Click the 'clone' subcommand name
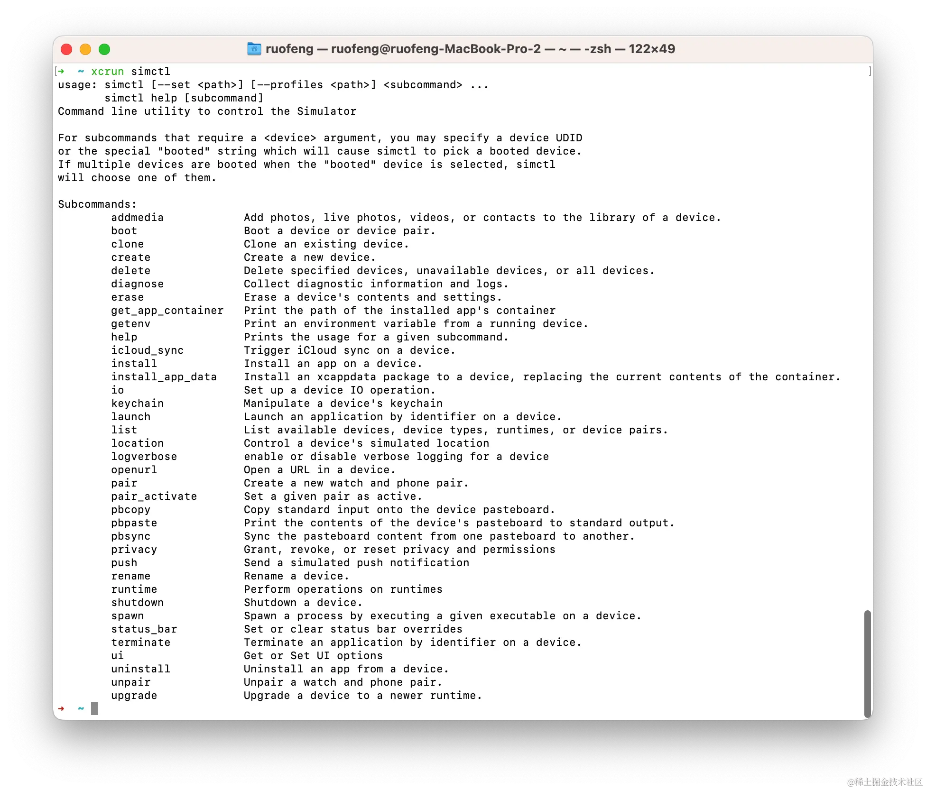 128,244
